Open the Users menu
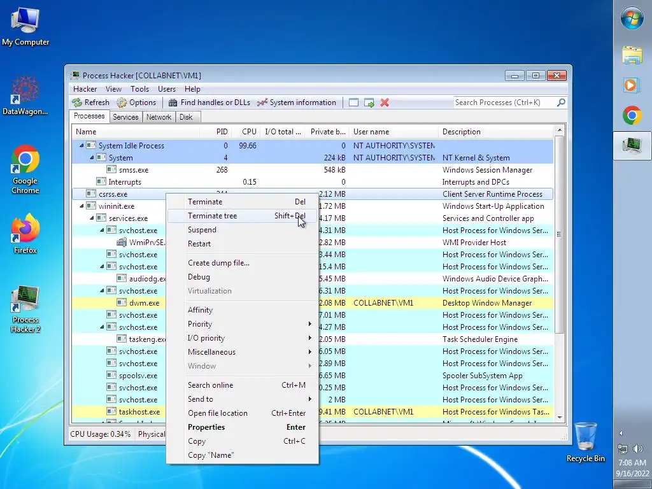 pyautogui.click(x=166, y=89)
